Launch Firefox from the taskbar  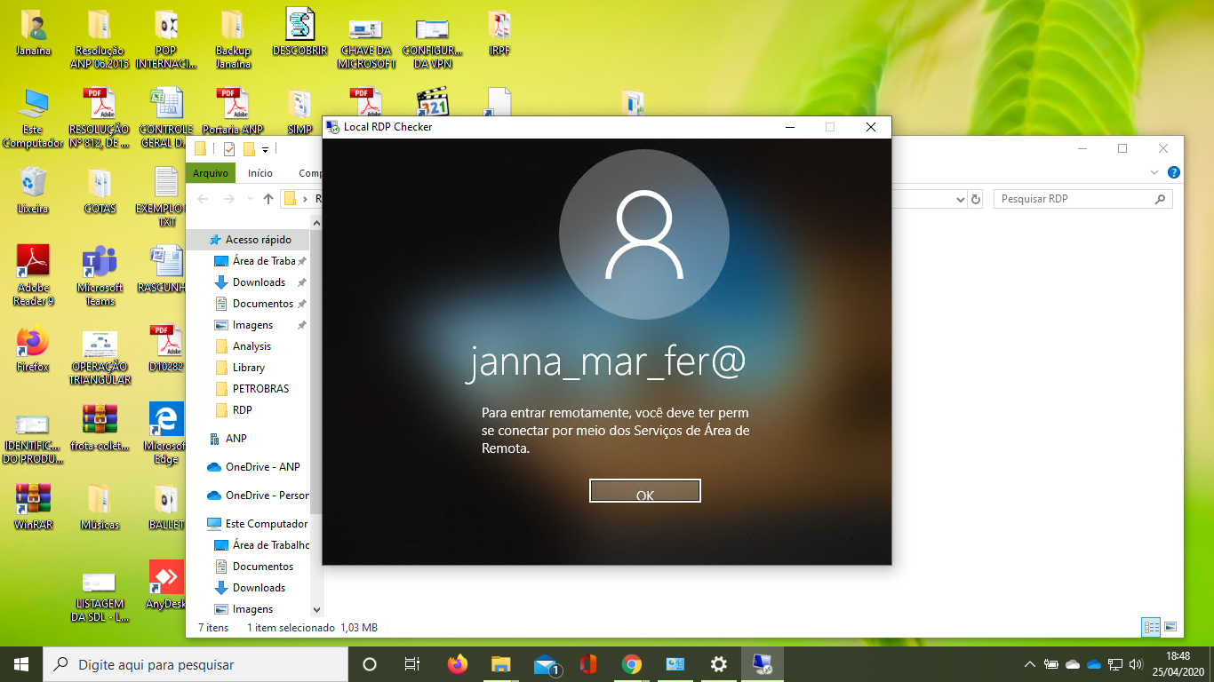(x=457, y=664)
